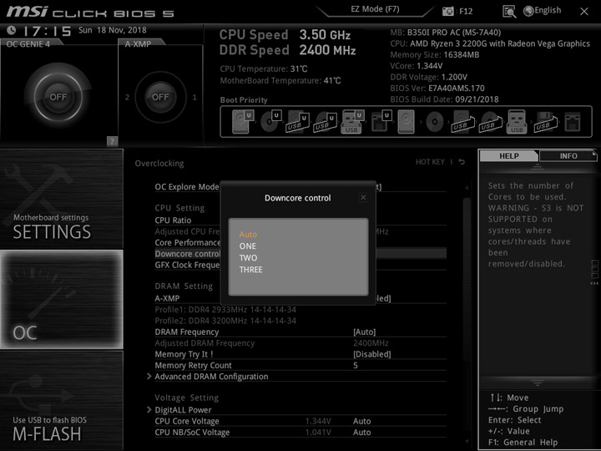Click the date Sun 18 Nov, 2018
This screenshot has width=601, height=451.
pos(113,30)
